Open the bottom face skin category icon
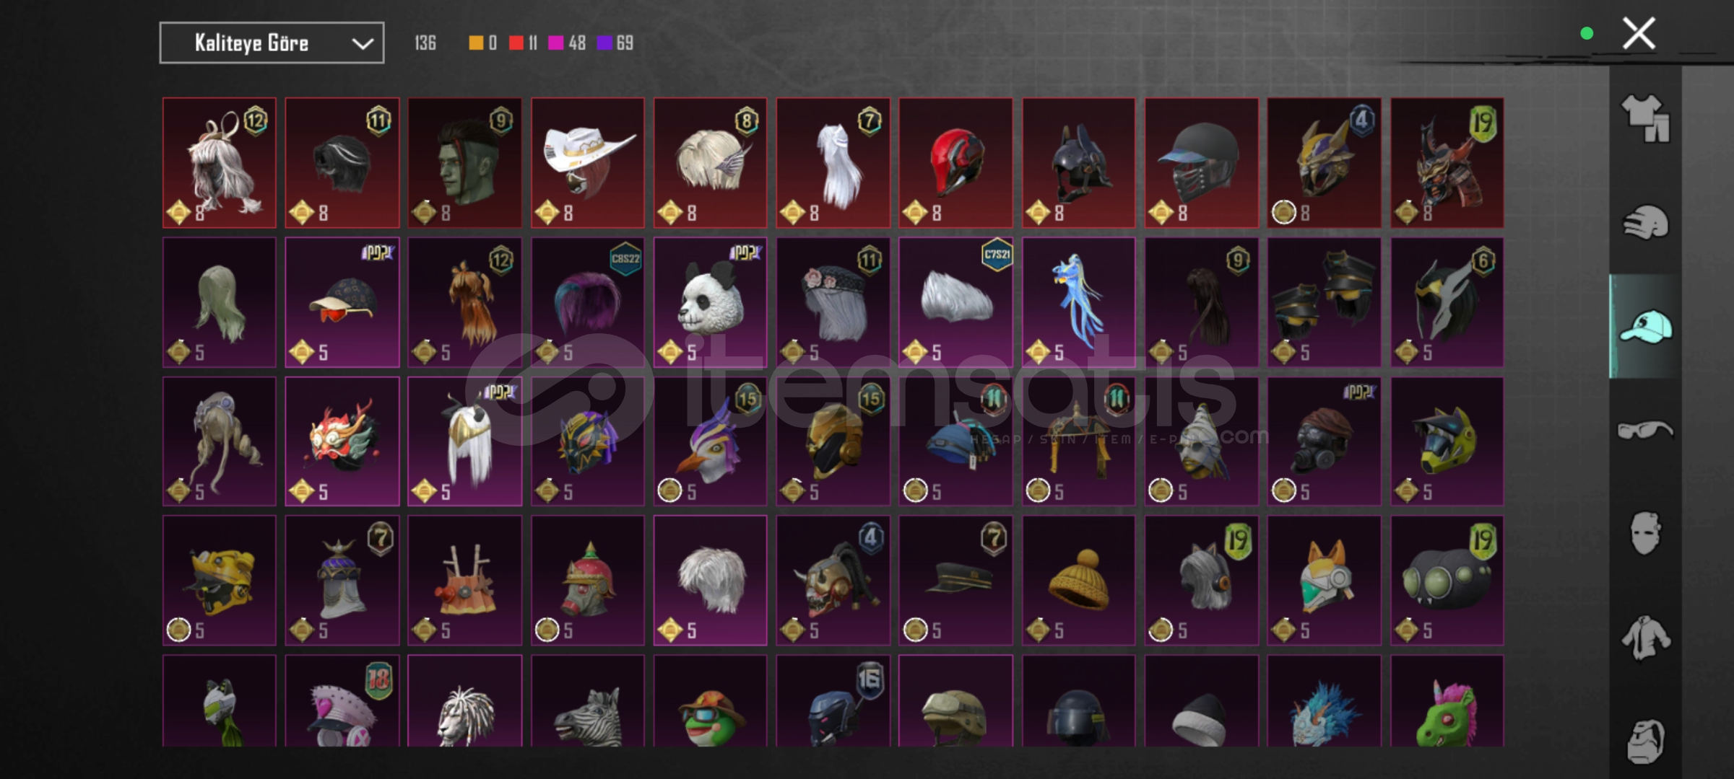This screenshot has width=1734, height=779. 1646,741
